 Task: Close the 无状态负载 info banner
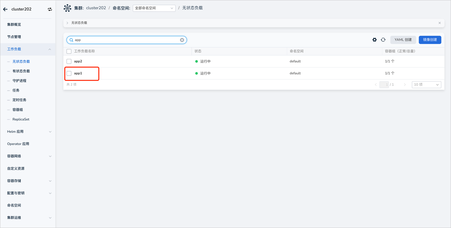coord(440,23)
